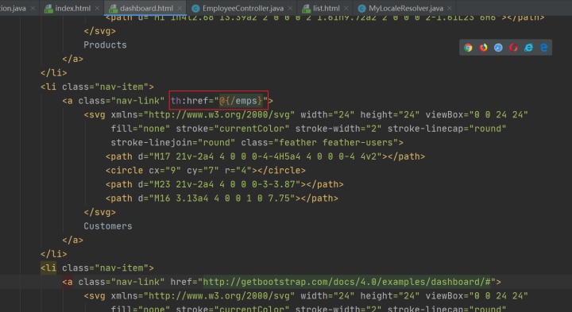Click the HTML file icon on dashboard.html tab
Viewport: 572px width, 312px height.
click(113, 9)
